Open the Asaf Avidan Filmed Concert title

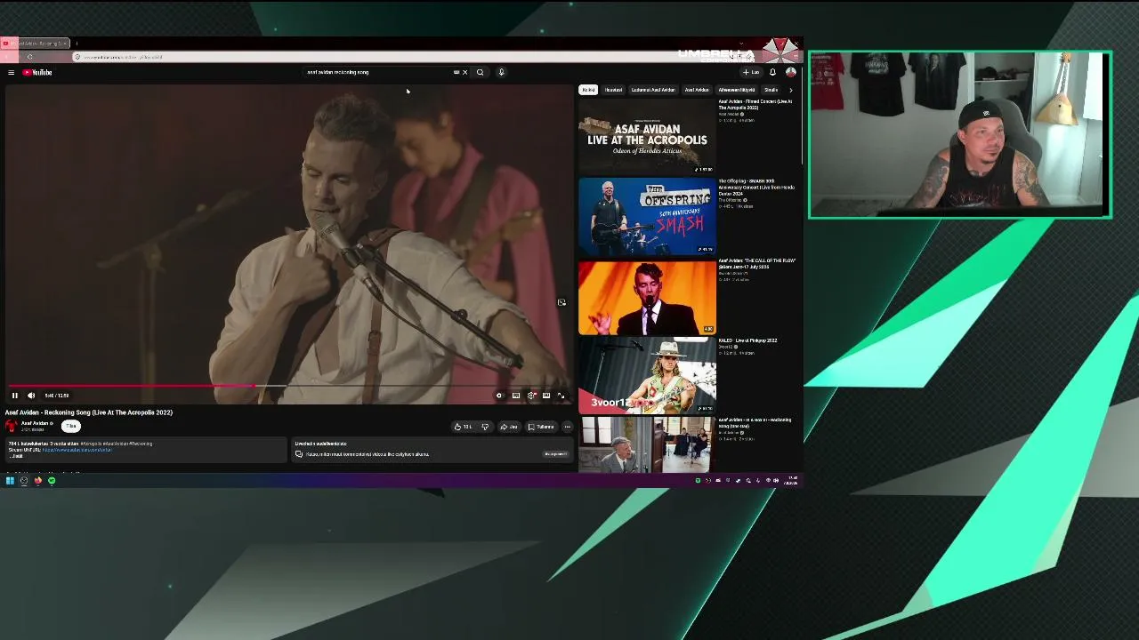coord(755,105)
